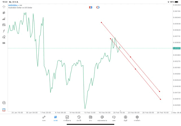Open chart settings sliders icon
This screenshot has height=126, width=181.
click(x=4, y=25)
